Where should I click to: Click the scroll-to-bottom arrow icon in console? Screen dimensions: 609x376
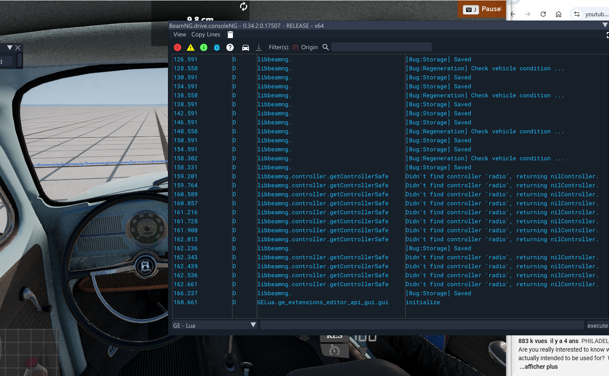click(259, 47)
